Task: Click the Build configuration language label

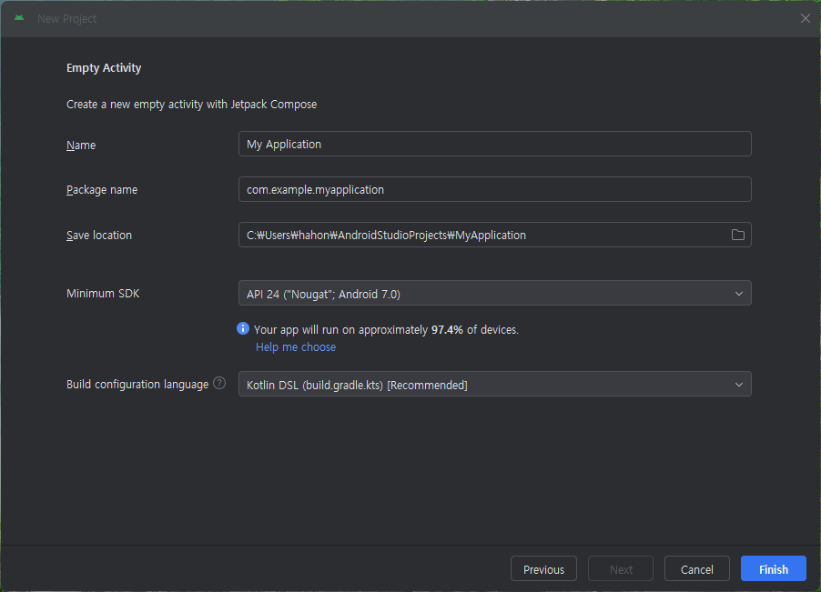Action: [x=137, y=385]
